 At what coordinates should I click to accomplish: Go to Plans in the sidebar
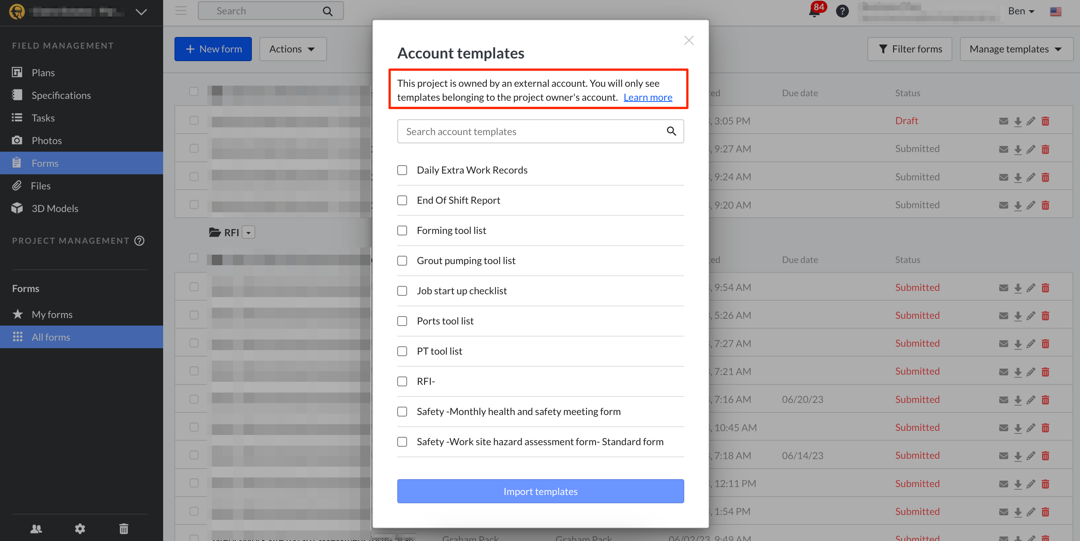tap(43, 72)
